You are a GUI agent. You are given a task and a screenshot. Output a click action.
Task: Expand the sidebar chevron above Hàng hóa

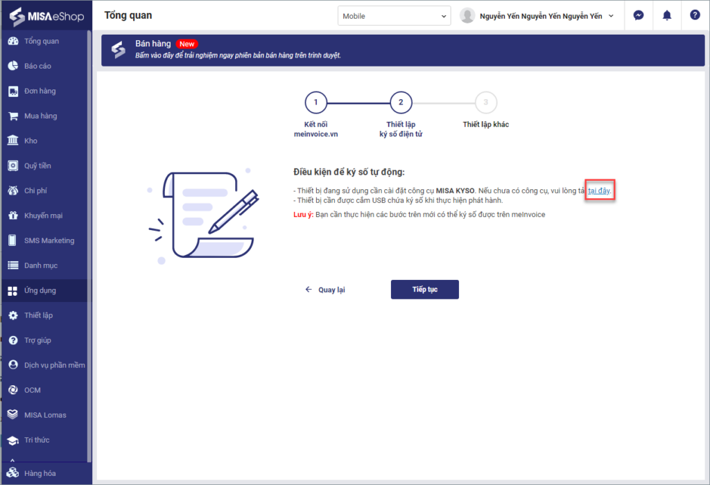point(12,460)
